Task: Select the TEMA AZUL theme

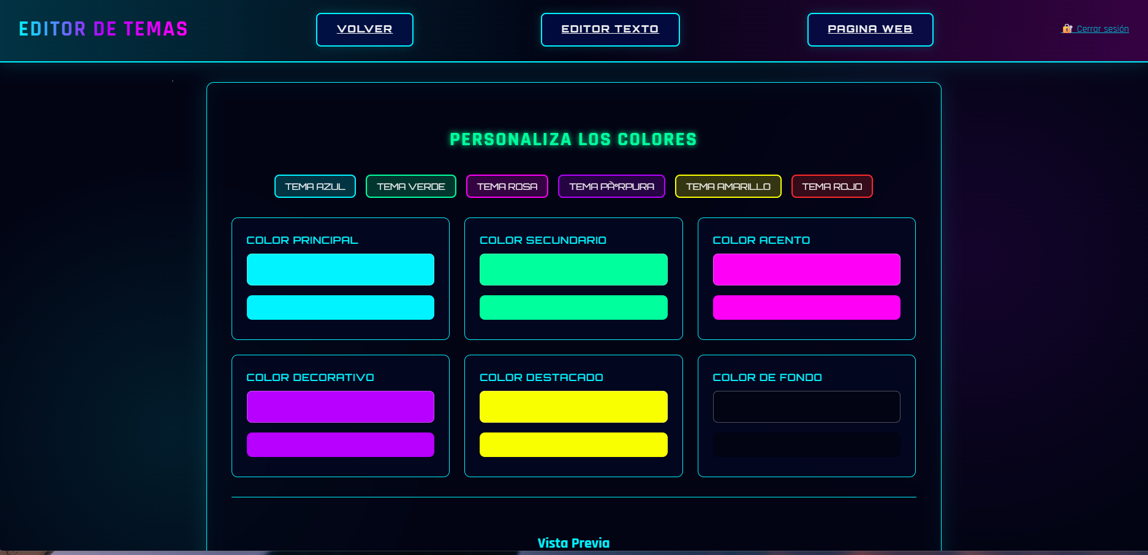Action: [314, 186]
